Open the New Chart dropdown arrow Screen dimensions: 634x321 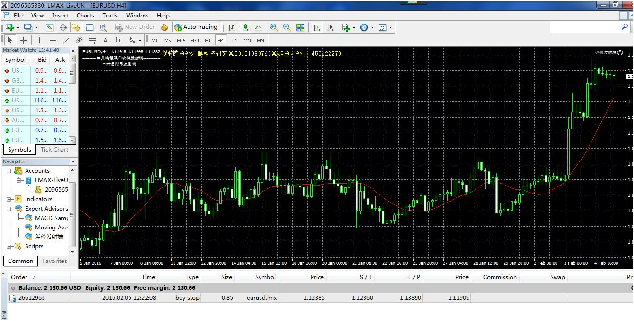(x=17, y=27)
